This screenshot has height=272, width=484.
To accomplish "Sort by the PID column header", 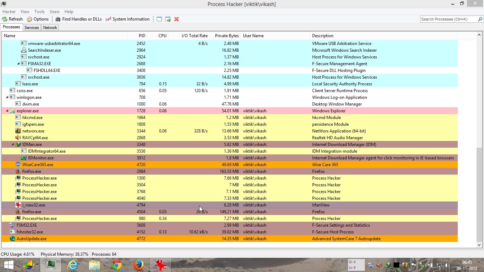I will (x=137, y=36).
